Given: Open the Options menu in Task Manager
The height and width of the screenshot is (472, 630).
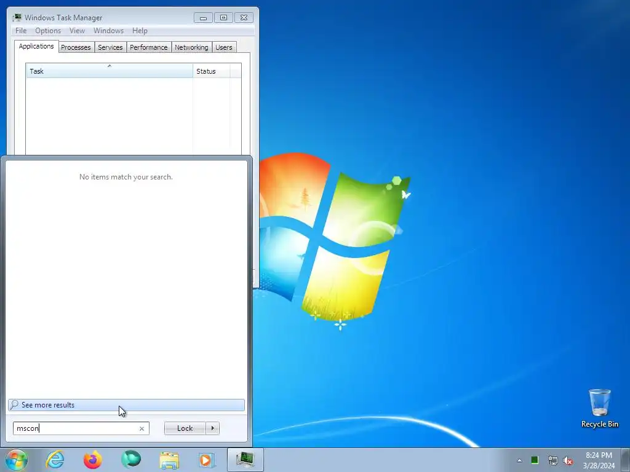Looking at the screenshot, I should click(48, 31).
